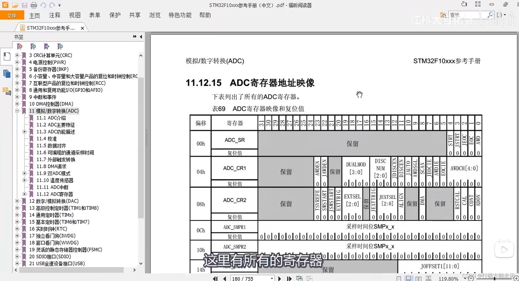Viewport: 519px width, 281px height.
Task: Click the Foxit Reader application logo
Action: (x=5, y=5)
